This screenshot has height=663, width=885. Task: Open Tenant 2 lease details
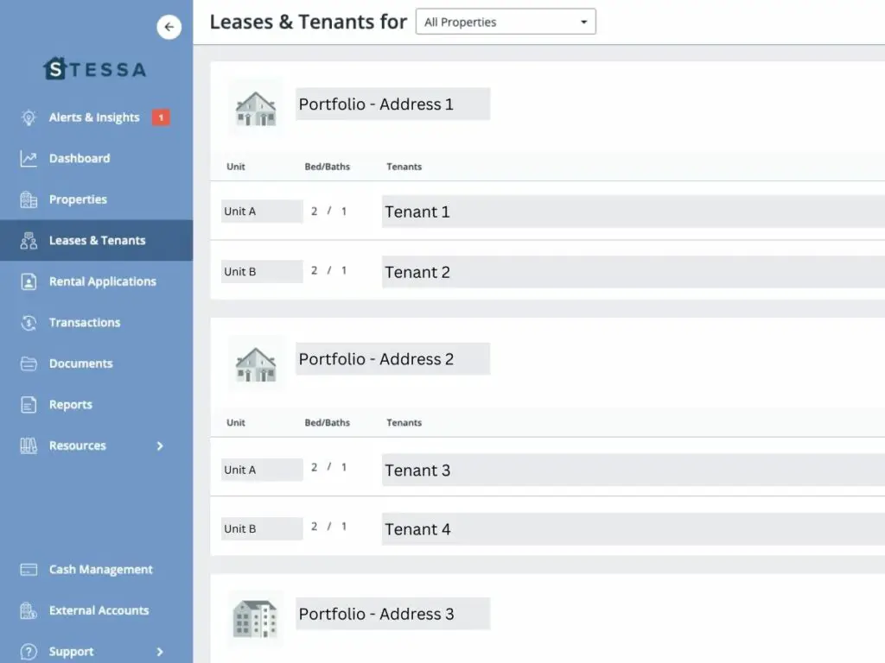(x=634, y=272)
